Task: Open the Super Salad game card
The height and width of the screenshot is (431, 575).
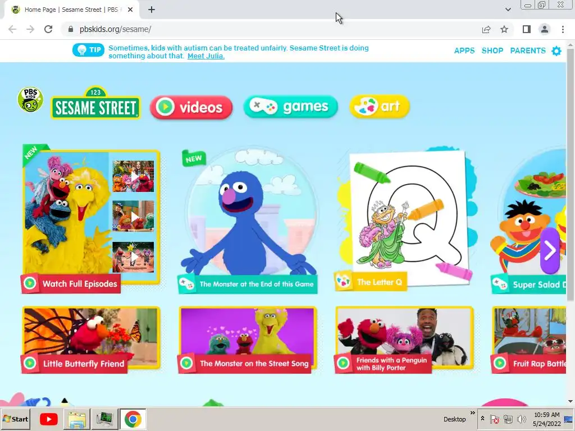Action: pos(528,220)
